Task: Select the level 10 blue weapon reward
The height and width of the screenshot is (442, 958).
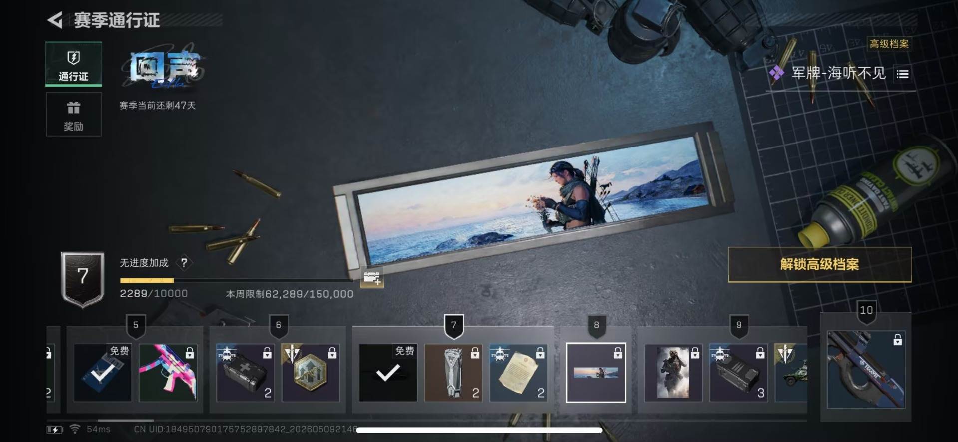Action: tap(866, 370)
